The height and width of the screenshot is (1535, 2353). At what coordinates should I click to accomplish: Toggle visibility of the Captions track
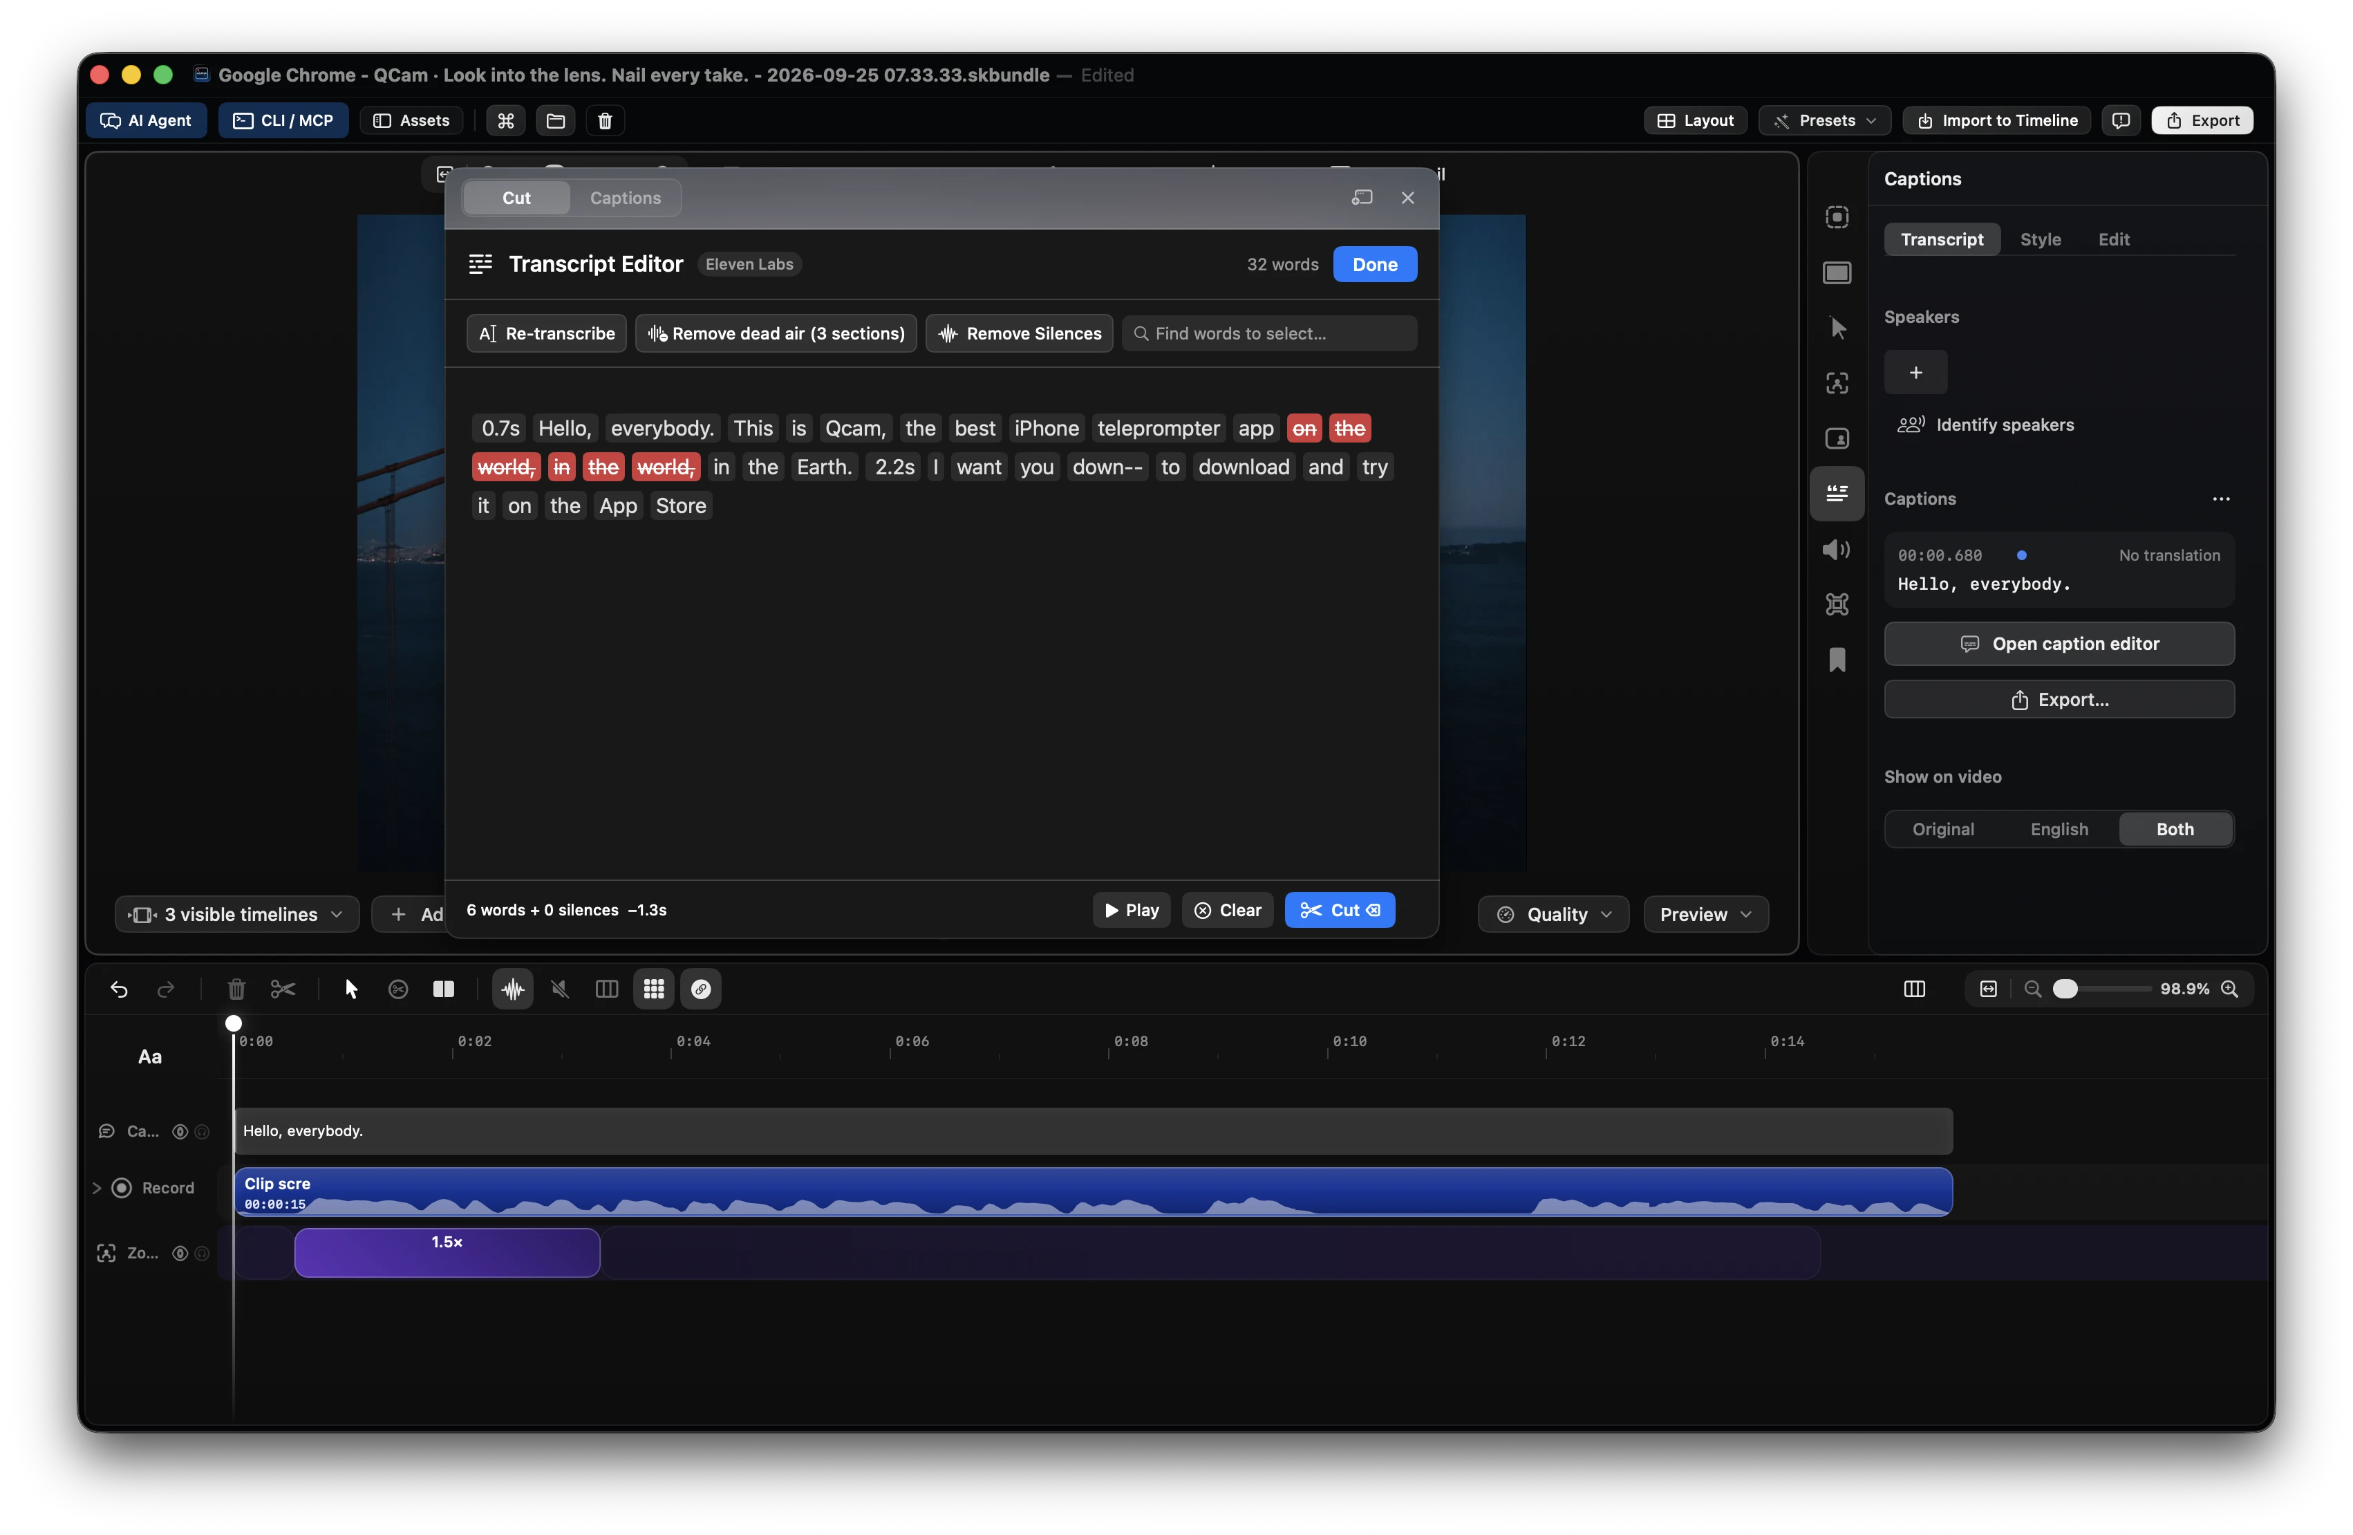180,1131
